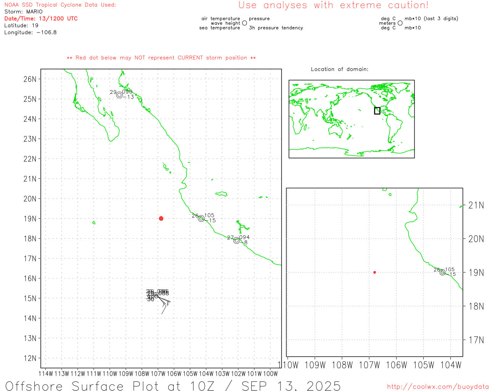Viewport: 489px width, 391px height.
Task: Click the 'air temperature' legend label
Action: 221,19
